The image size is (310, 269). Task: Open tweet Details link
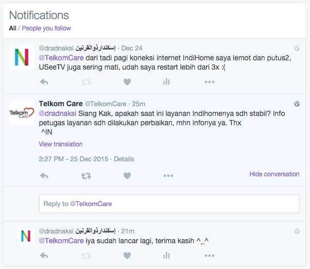click(124, 159)
